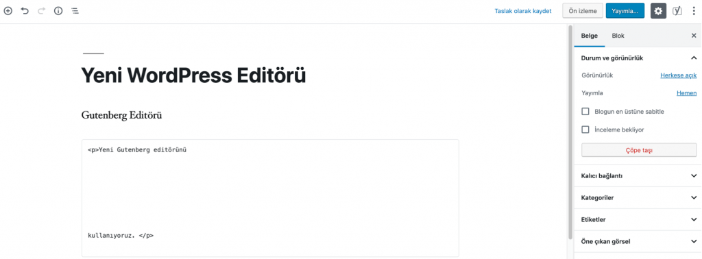Screen dimensions: 702x259
Task: Check İnceleme bekliyor option
Action: coord(585,129)
